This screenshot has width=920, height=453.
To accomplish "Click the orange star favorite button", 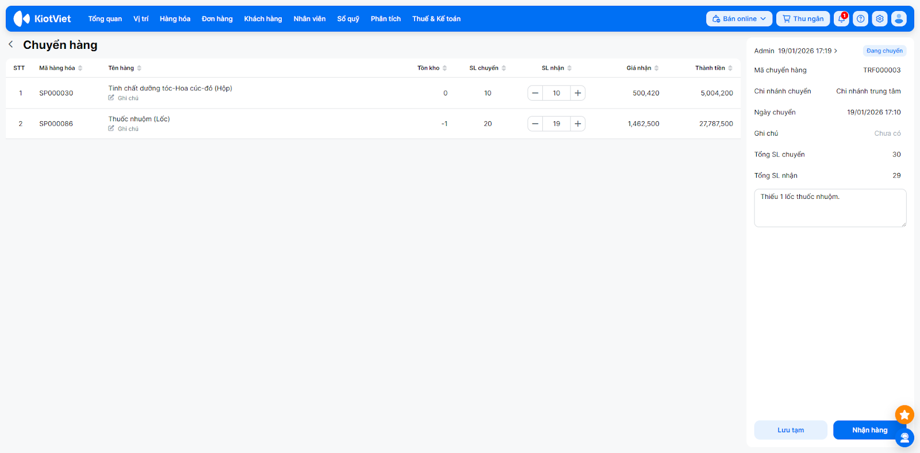I will tap(904, 414).
